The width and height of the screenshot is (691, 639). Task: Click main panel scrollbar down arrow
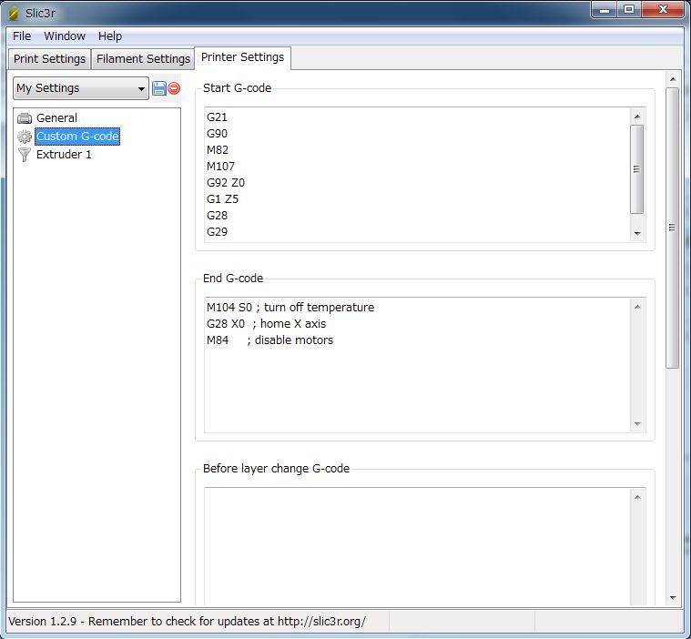[673, 597]
